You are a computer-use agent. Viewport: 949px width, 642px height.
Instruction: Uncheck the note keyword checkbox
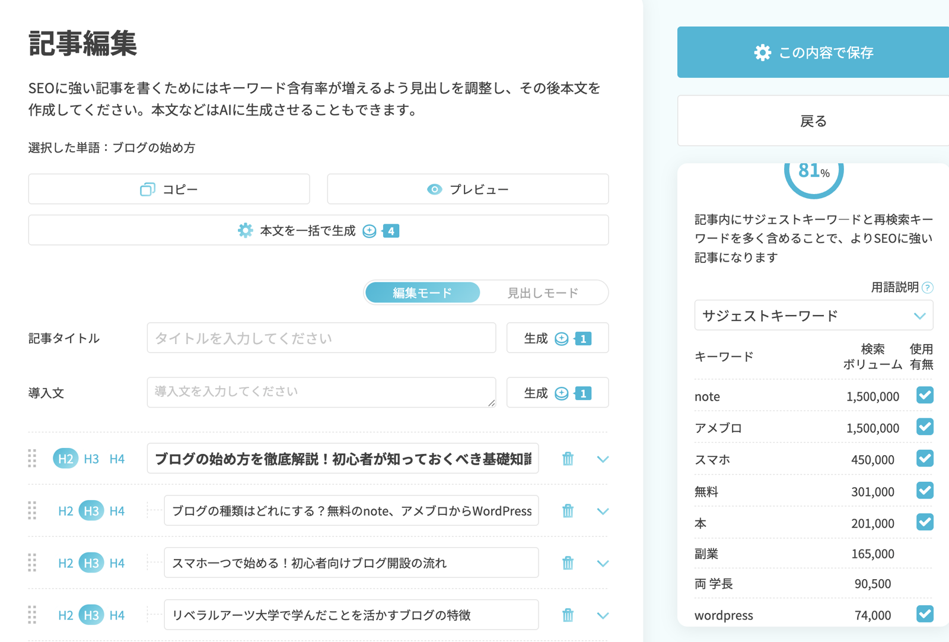pos(925,395)
